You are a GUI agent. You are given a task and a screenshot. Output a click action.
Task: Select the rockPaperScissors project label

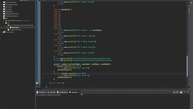coord(12,16)
